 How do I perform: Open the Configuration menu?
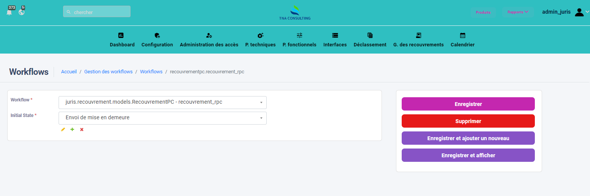(x=157, y=40)
